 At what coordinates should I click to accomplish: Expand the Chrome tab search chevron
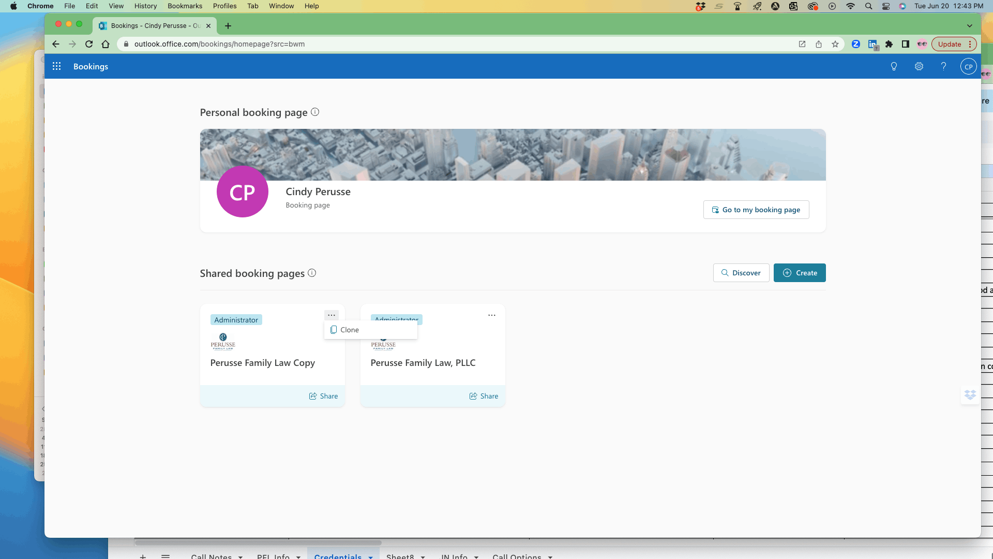coord(970,25)
